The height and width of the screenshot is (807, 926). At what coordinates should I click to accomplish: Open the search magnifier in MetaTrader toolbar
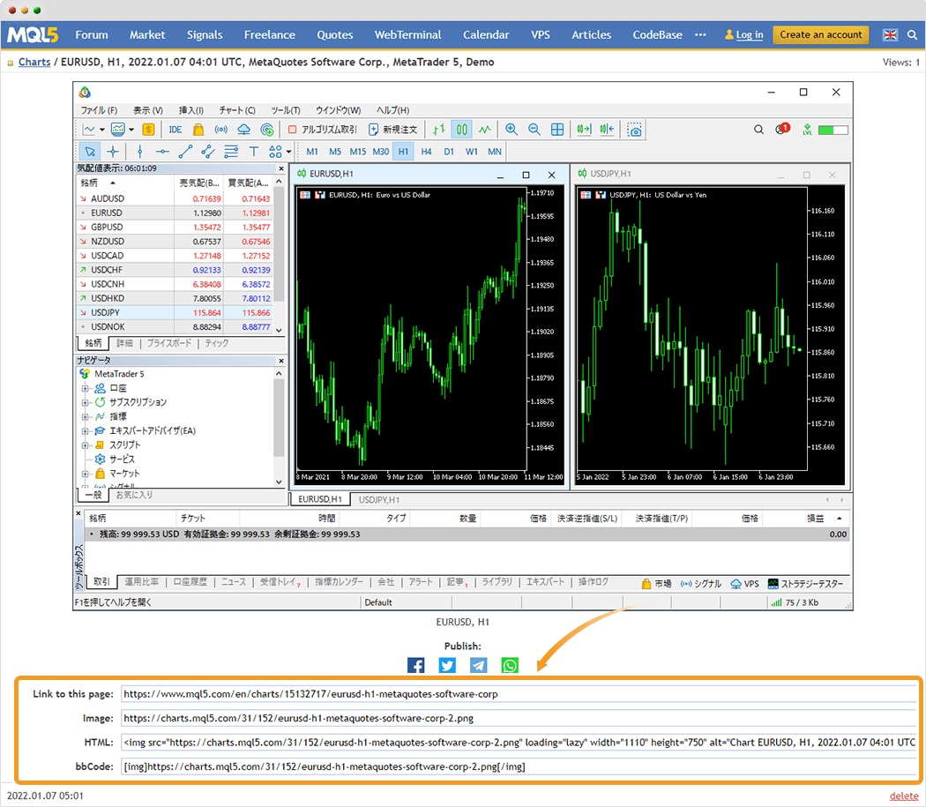(758, 130)
